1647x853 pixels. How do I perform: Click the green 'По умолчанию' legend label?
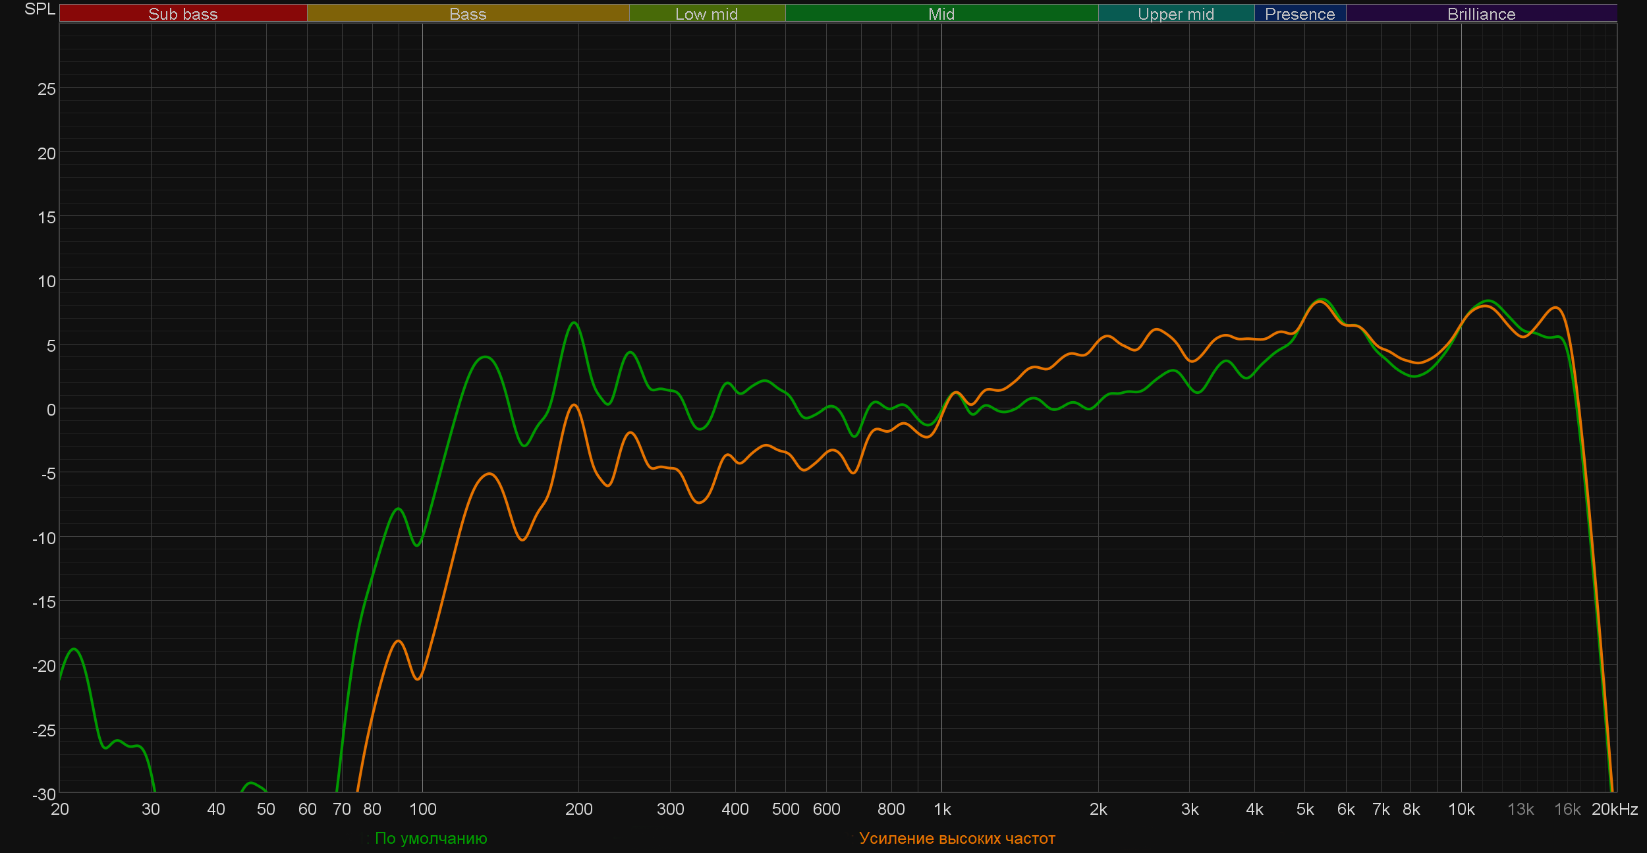pyautogui.click(x=430, y=838)
